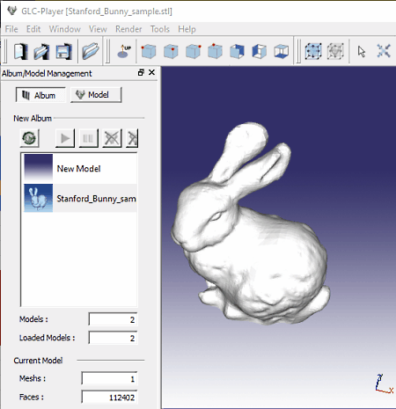Click the crossed-out remove model icon
This screenshot has width=396, height=409.
[x=112, y=138]
